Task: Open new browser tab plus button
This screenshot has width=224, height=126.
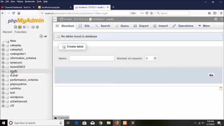Action: (x=113, y=7)
